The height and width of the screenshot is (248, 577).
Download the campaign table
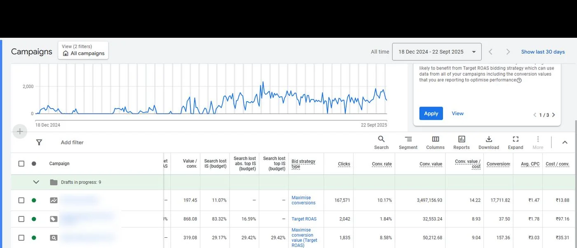click(489, 142)
